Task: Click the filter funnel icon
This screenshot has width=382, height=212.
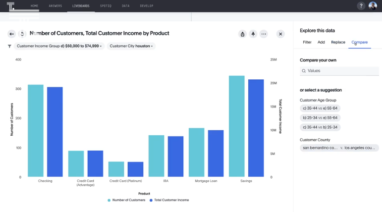Action: click(9, 46)
